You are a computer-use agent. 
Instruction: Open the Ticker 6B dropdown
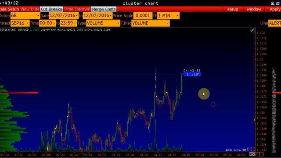[25, 16]
